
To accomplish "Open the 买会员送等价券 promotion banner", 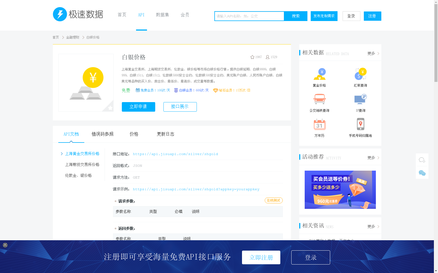I will pos(340,190).
